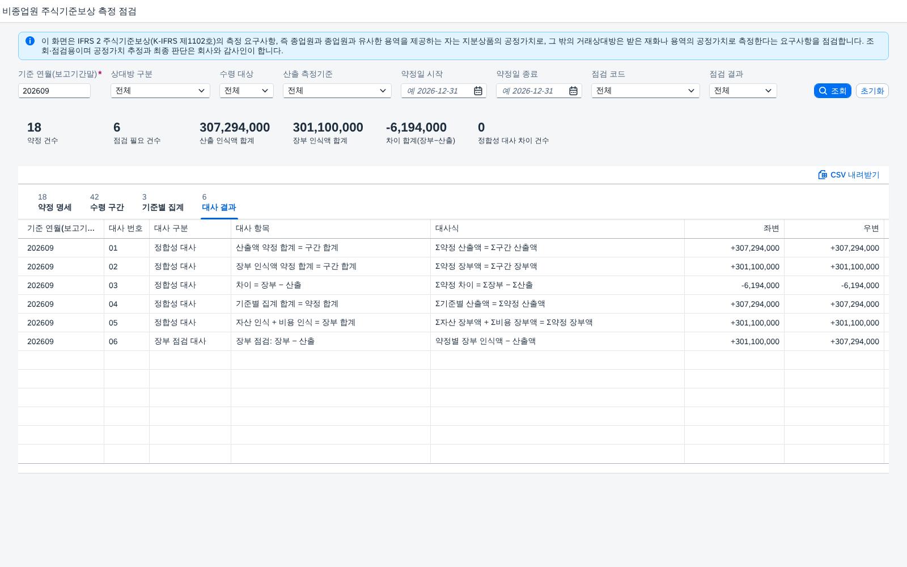The width and height of the screenshot is (907, 567).
Task: Click the 좌변 column header
Action: point(734,229)
